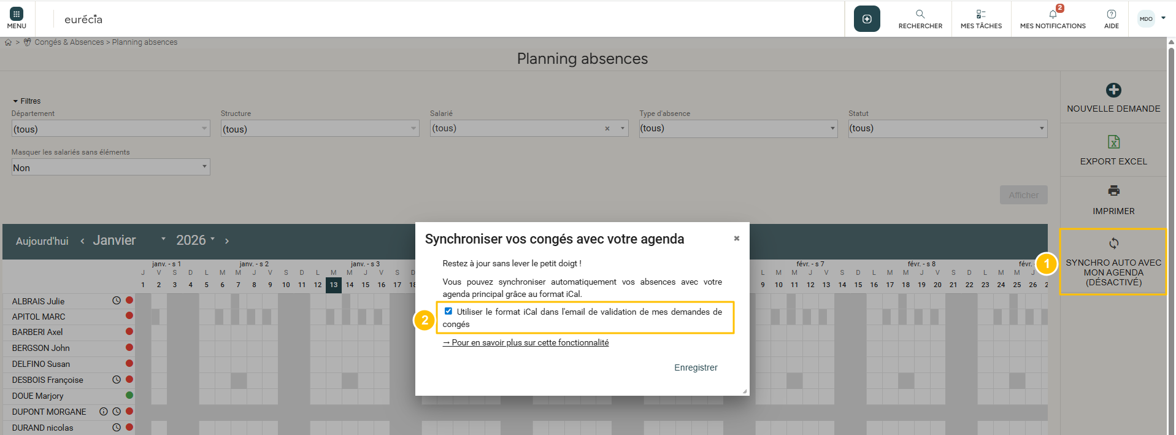
Task: Open the 'Pour en savoir plus' link
Action: click(526, 343)
